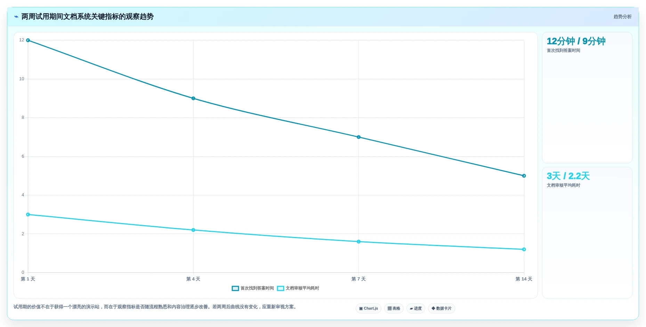Screen dimensions: 646x327
Task: Click dark line data point at 第 4 天
Action: coord(193,98)
